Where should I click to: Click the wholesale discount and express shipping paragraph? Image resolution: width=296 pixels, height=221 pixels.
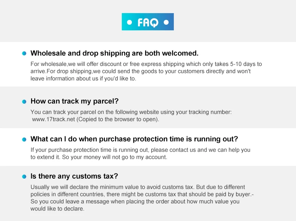[146, 71]
